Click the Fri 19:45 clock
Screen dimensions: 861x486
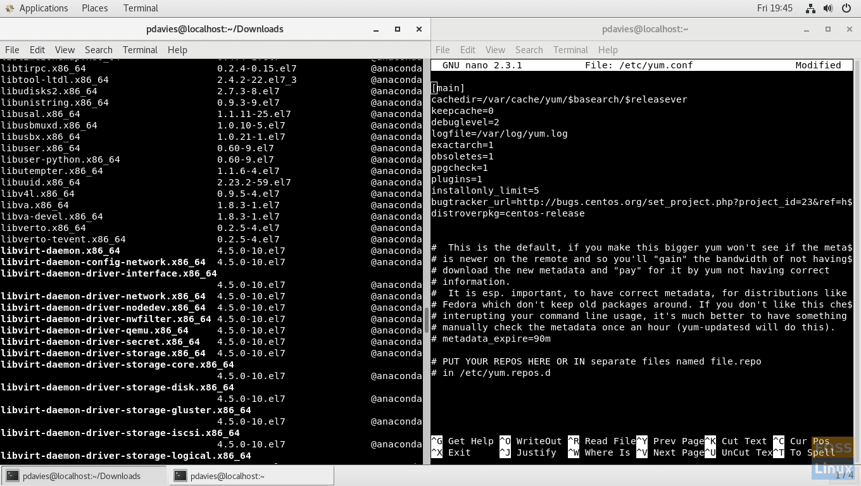click(775, 8)
